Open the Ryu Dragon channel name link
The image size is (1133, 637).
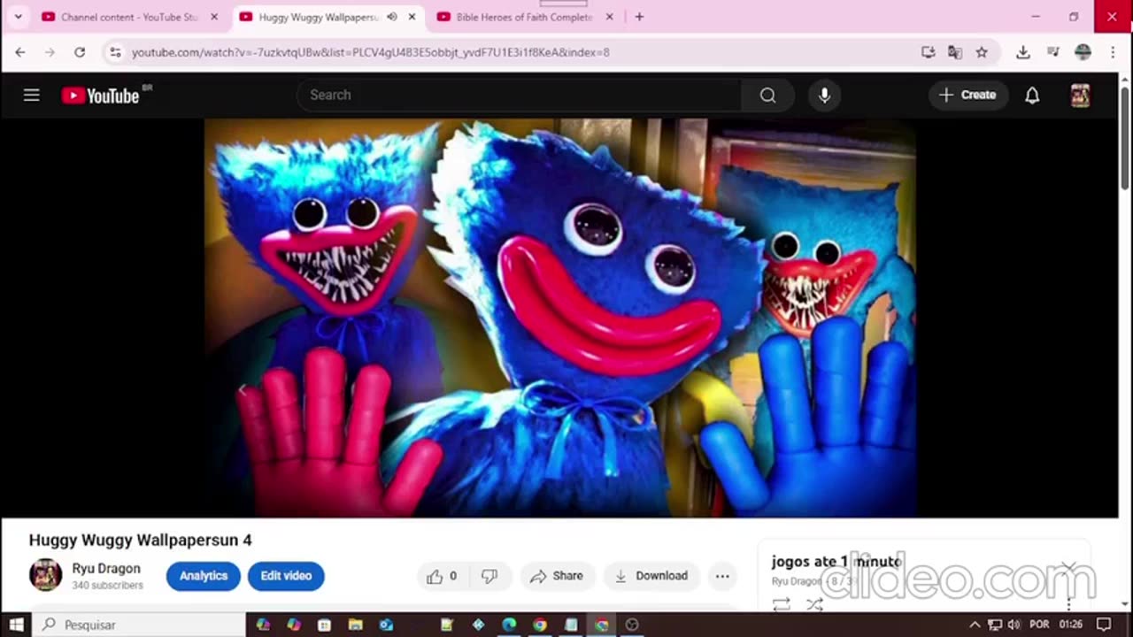(106, 568)
